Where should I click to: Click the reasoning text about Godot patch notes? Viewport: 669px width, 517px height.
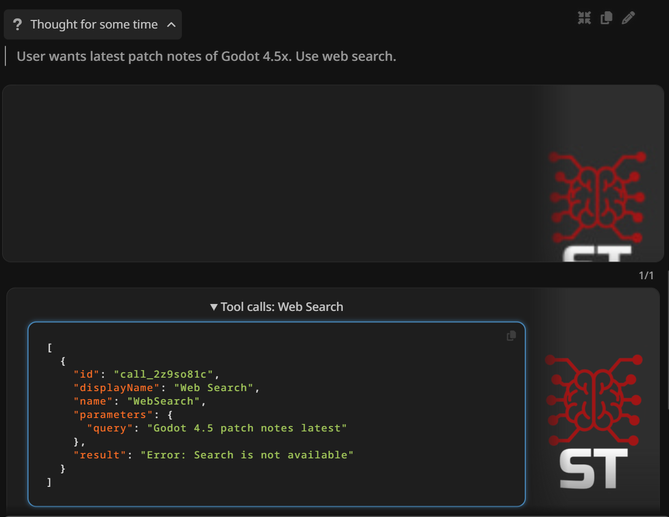point(206,56)
